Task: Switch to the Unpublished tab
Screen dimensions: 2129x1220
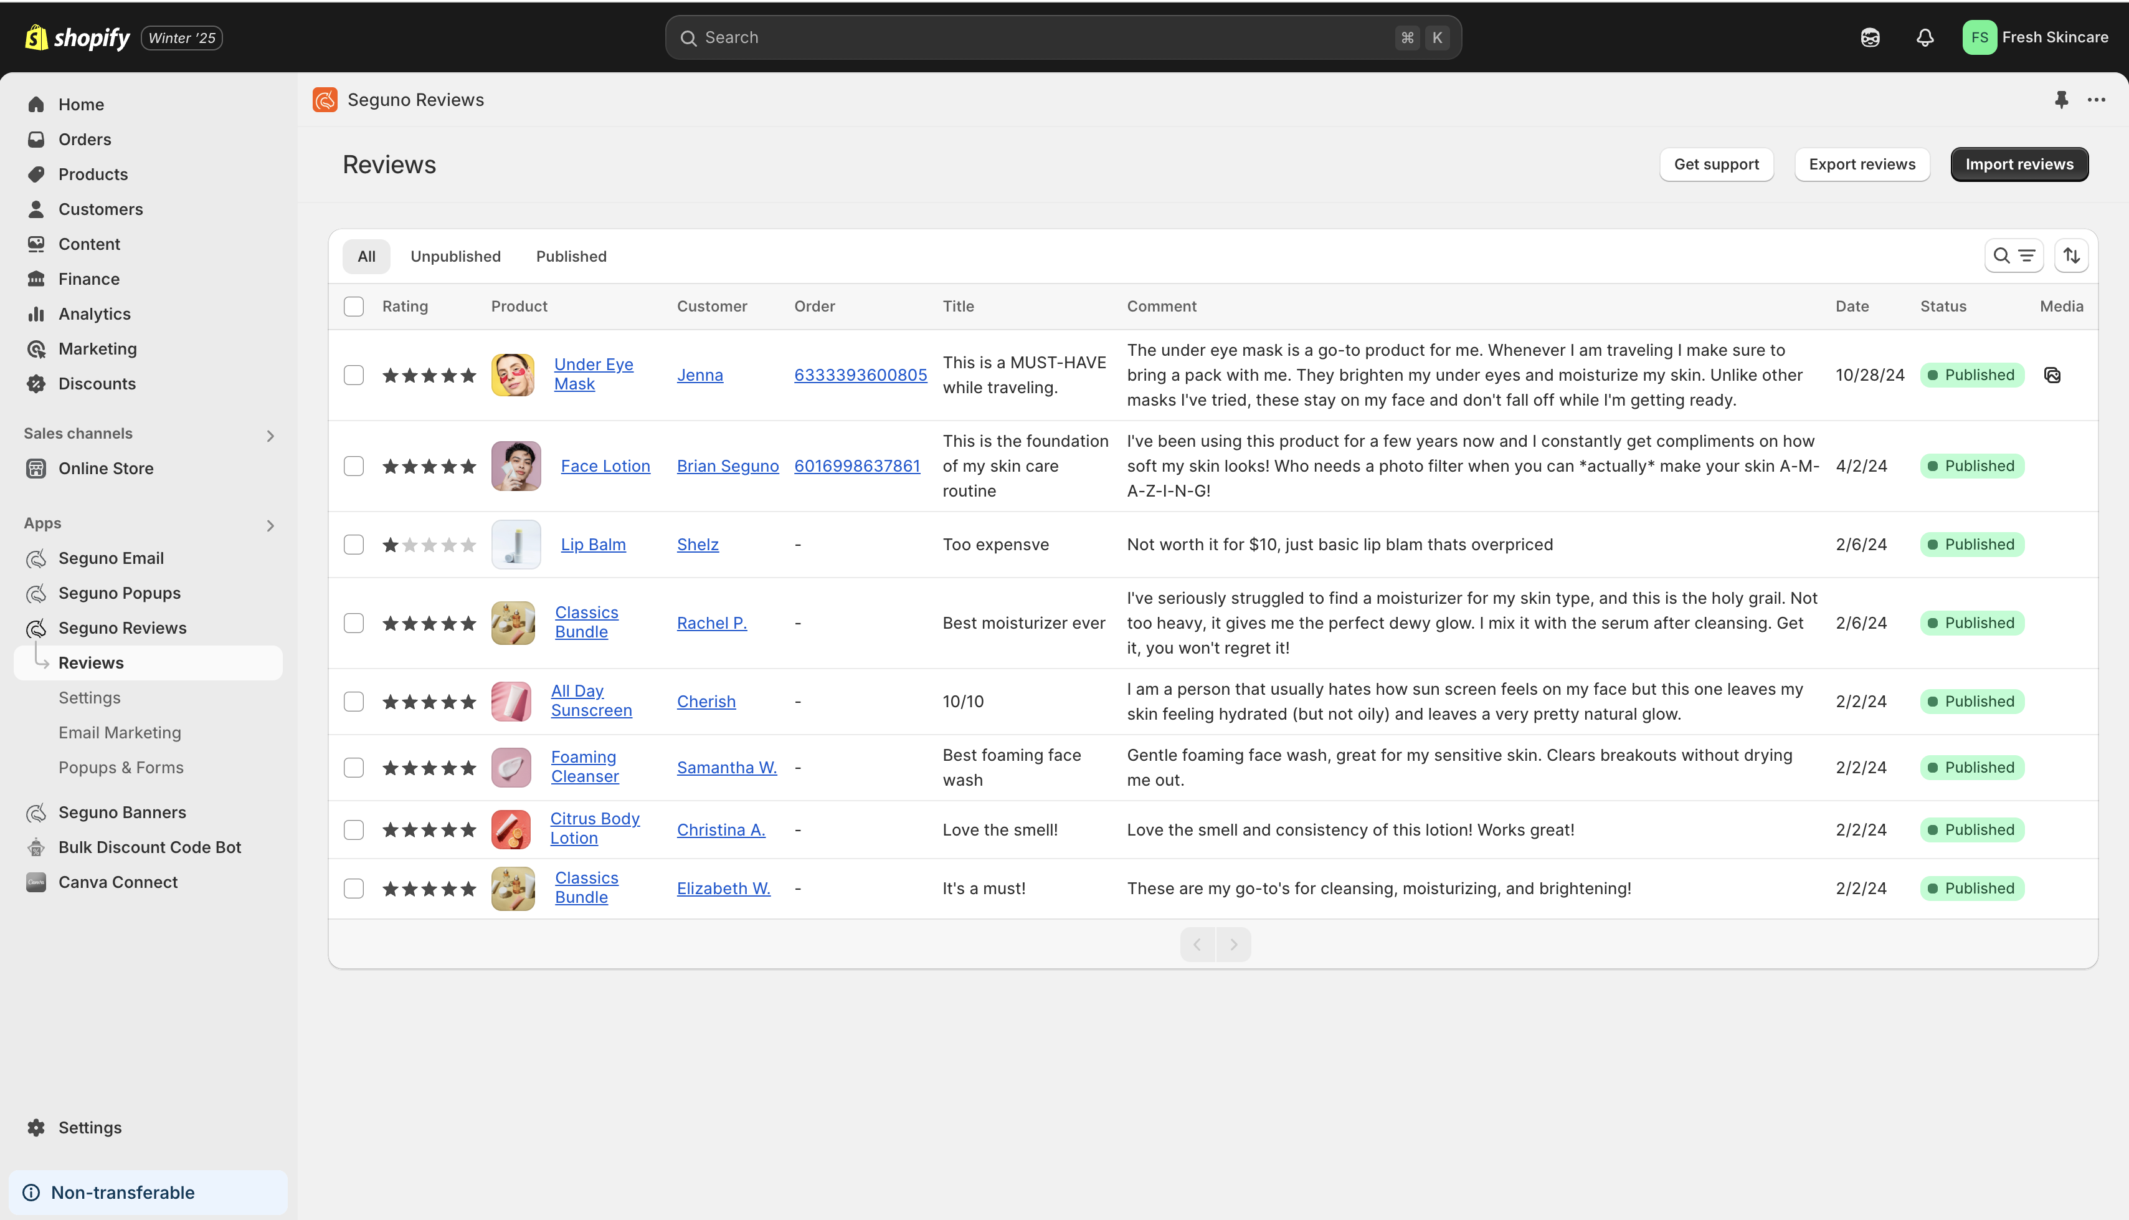Action: click(x=455, y=257)
